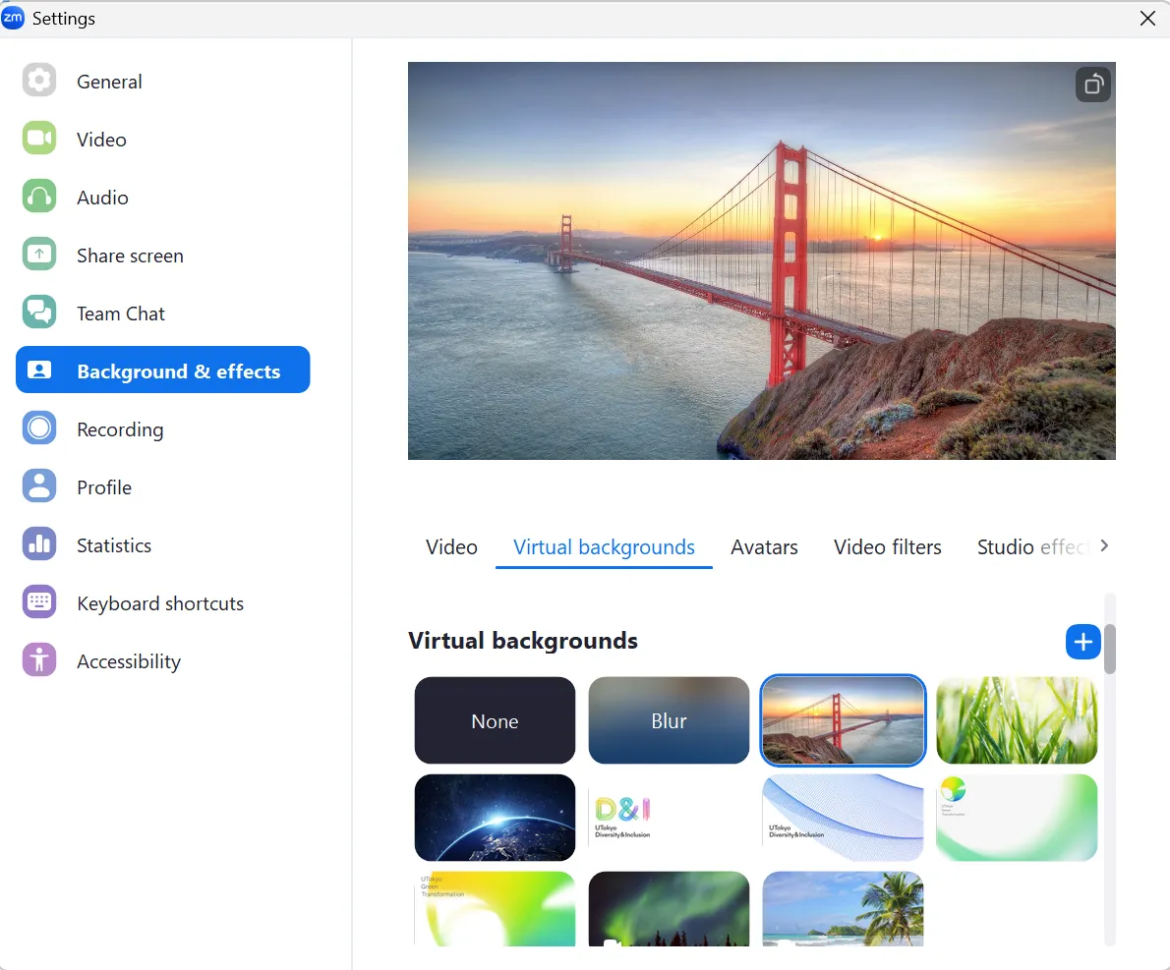Enable the Blur background option
The width and height of the screenshot is (1170, 970).
pos(669,720)
